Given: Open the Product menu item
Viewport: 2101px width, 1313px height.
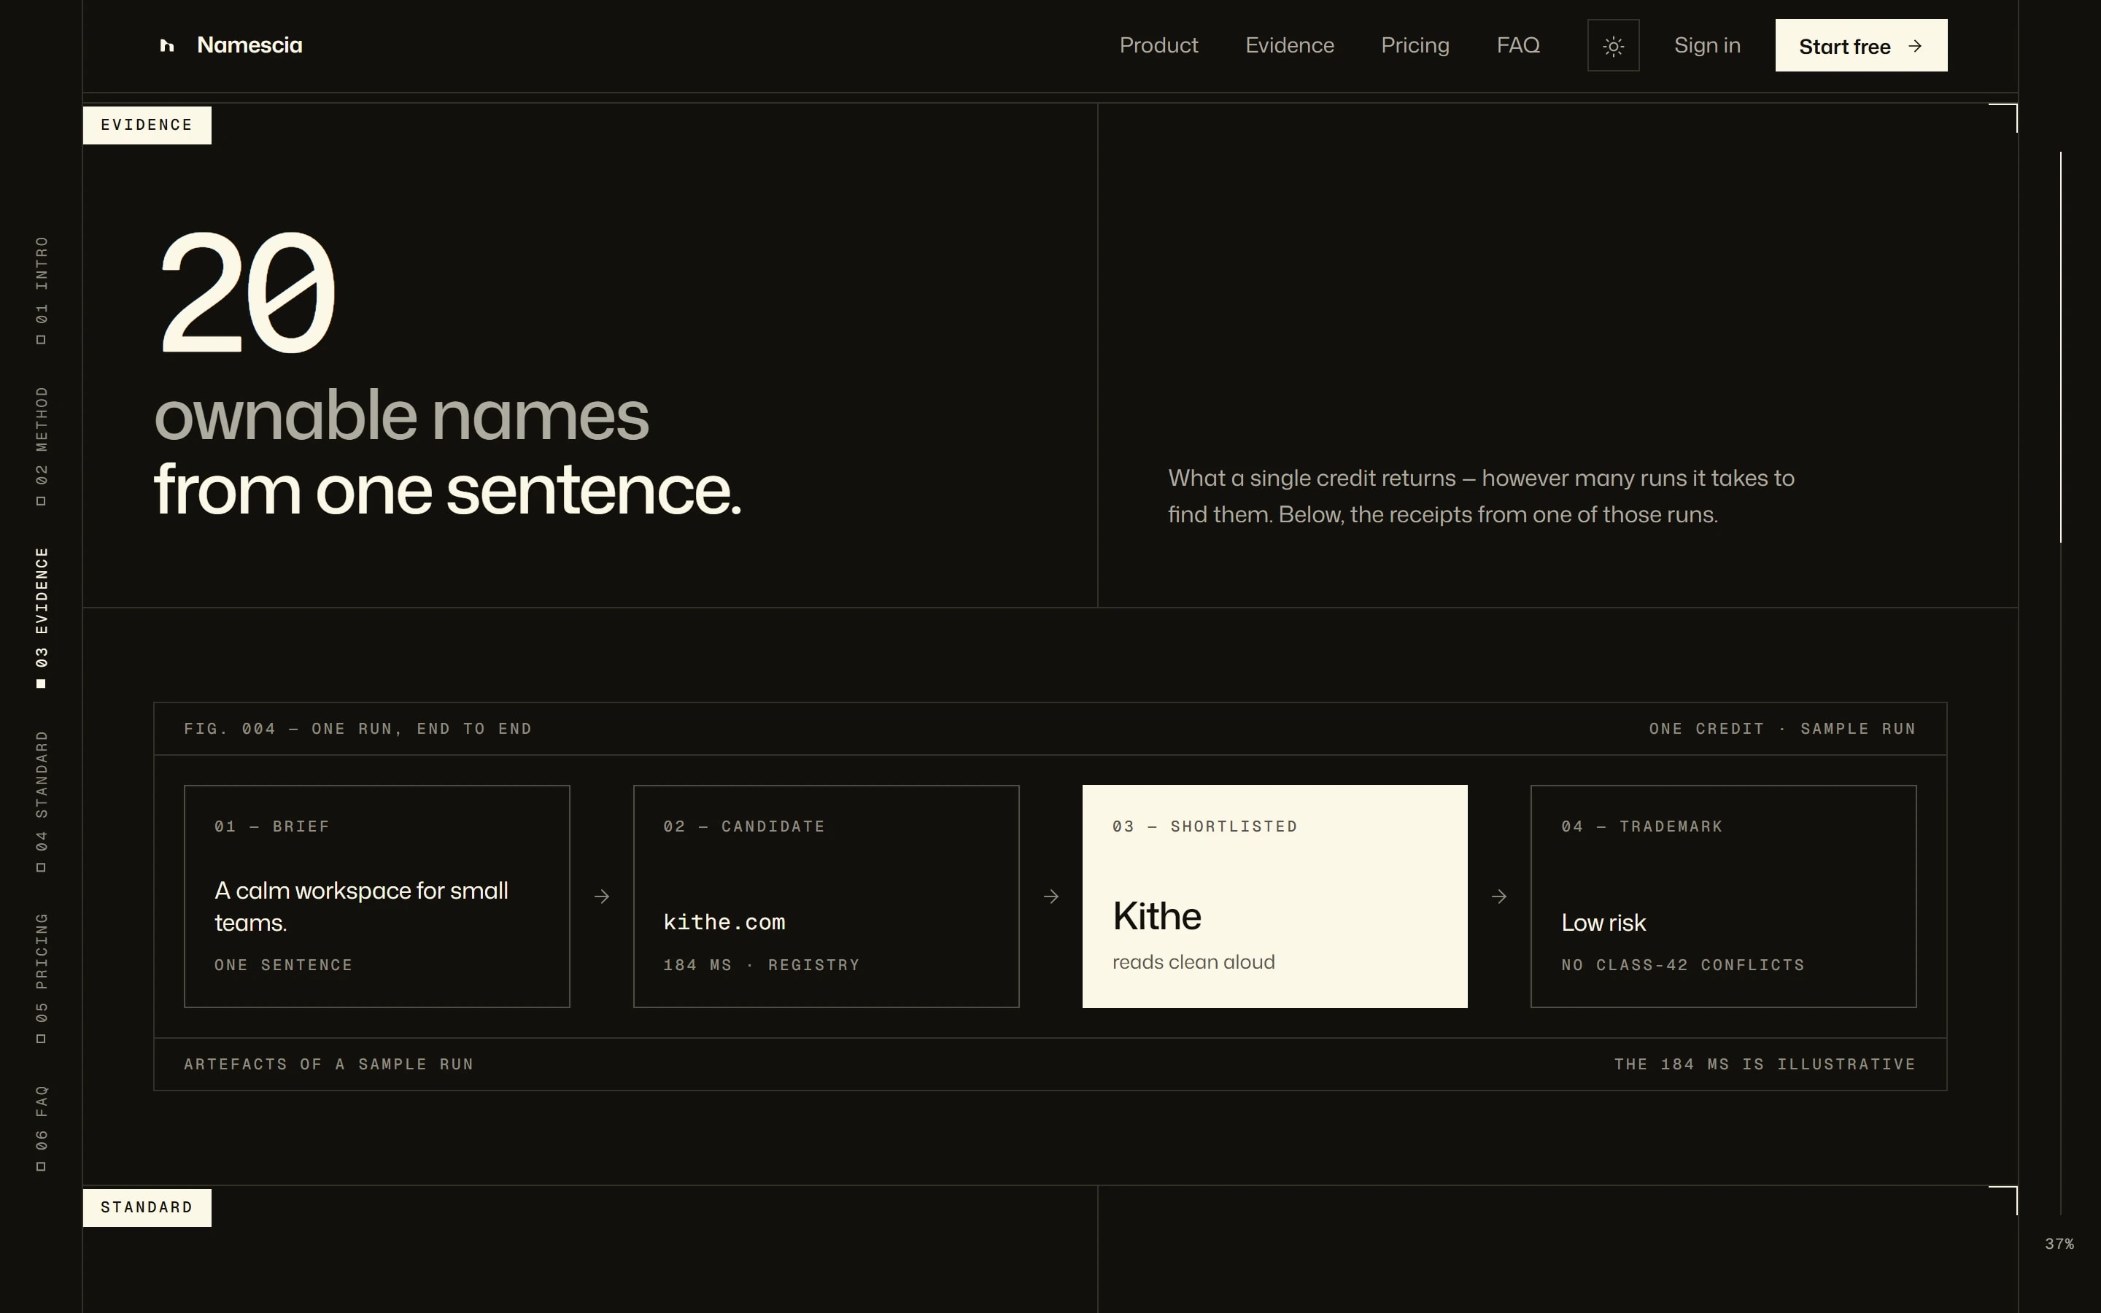Looking at the screenshot, I should click(x=1158, y=45).
